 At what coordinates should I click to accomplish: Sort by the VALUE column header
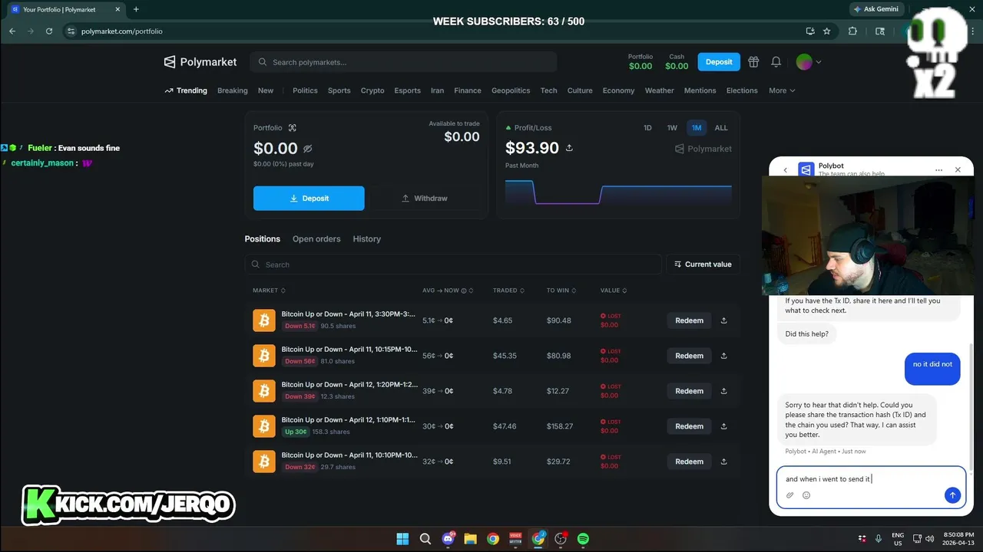[614, 291]
